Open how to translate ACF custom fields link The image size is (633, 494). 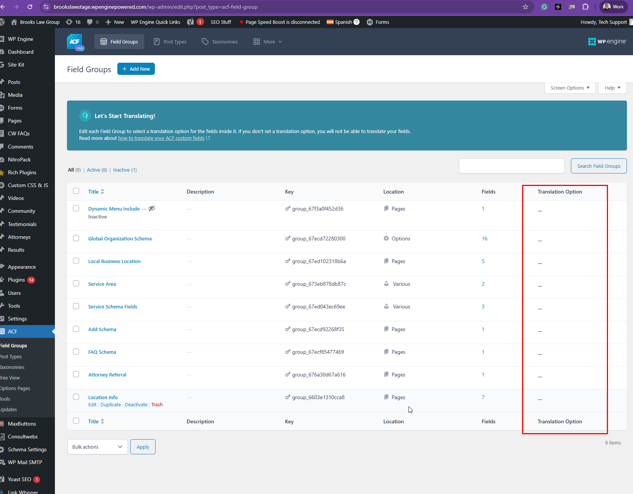point(164,138)
